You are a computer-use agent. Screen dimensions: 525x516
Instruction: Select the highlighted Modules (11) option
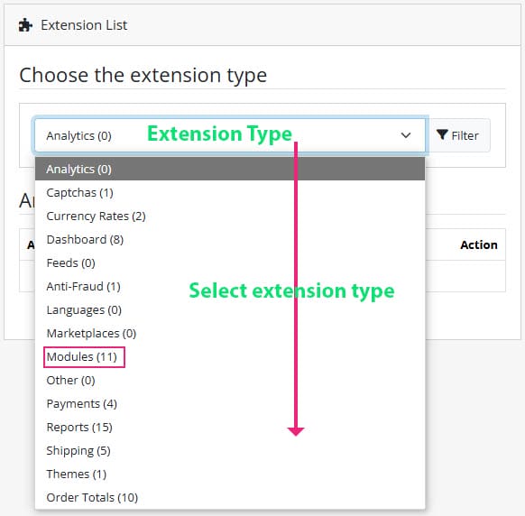point(84,357)
